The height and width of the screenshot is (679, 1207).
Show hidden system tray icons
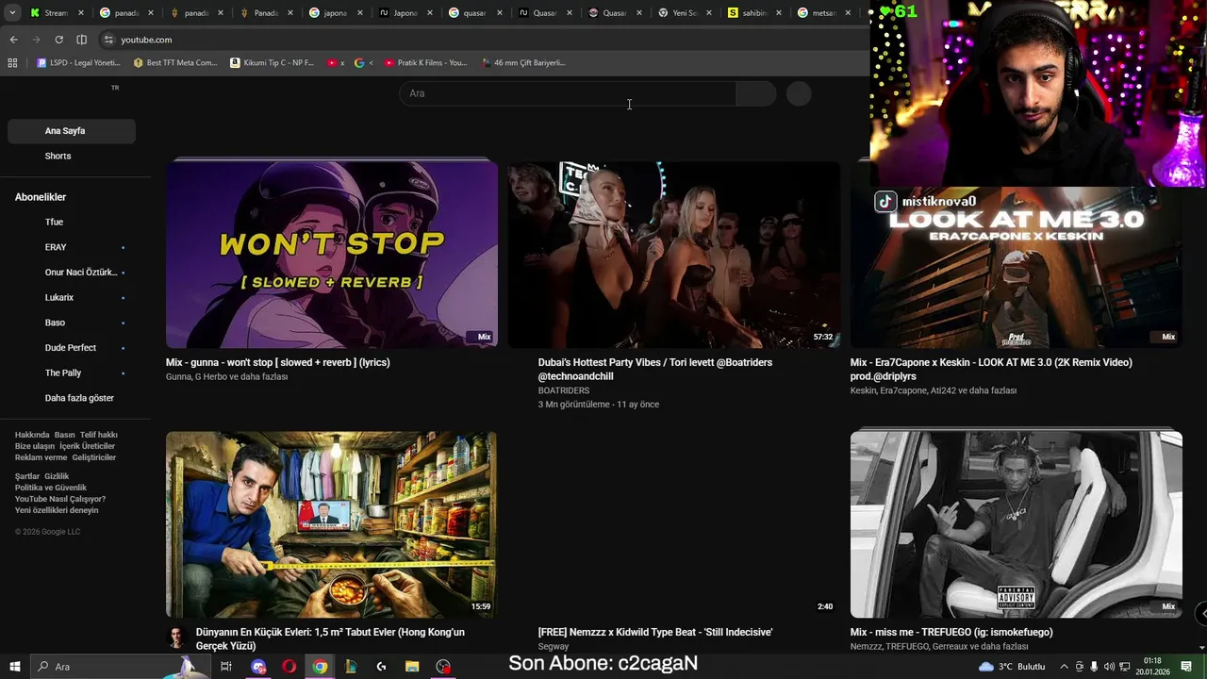pos(1065,667)
